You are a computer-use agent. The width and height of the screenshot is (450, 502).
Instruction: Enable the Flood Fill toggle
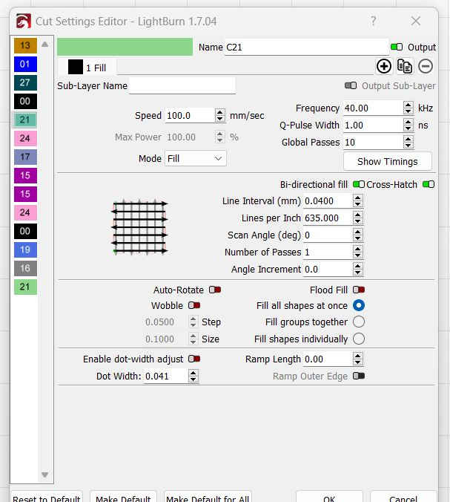(359, 290)
